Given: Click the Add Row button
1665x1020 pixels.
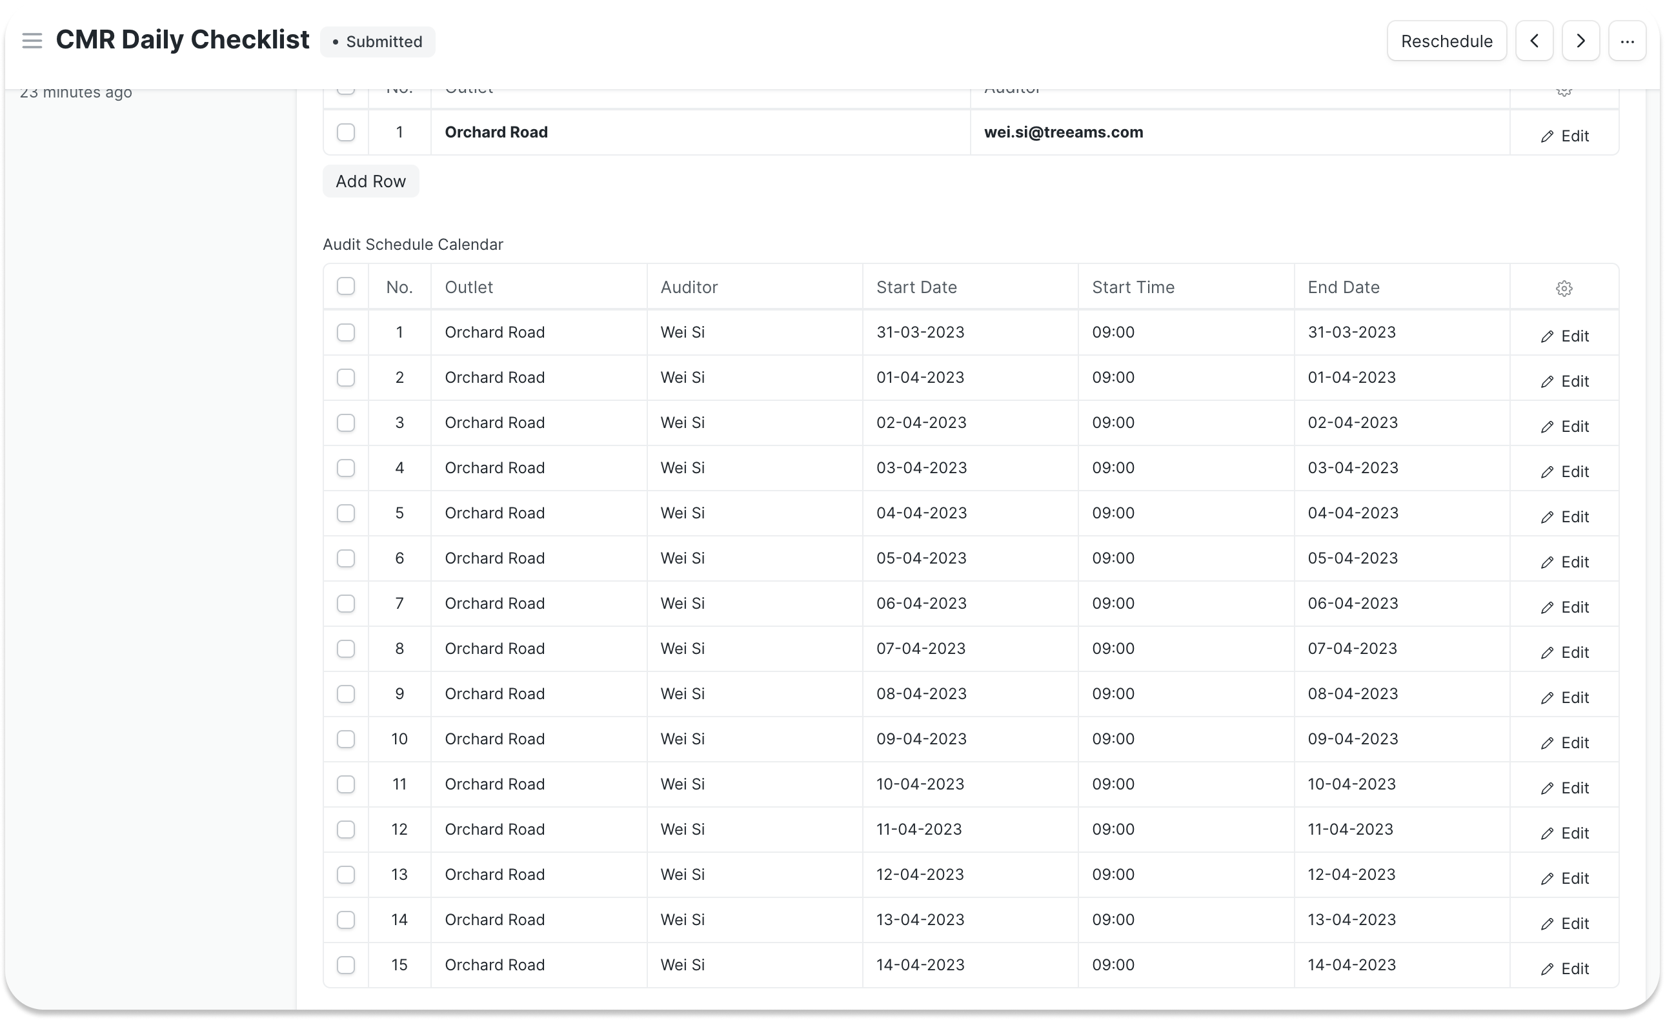Looking at the screenshot, I should pyautogui.click(x=370, y=181).
